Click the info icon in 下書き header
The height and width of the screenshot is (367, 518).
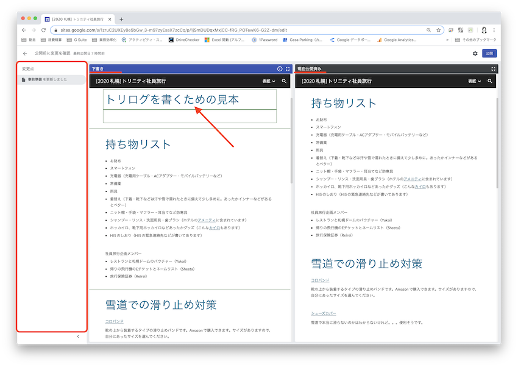tap(280, 69)
